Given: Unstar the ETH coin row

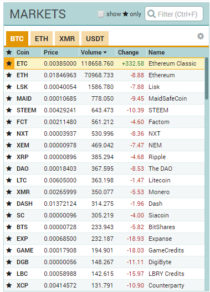Looking at the screenshot, I should click(9, 75).
